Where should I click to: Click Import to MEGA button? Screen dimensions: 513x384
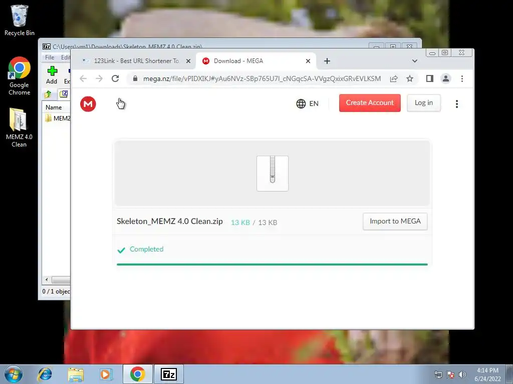(395, 221)
